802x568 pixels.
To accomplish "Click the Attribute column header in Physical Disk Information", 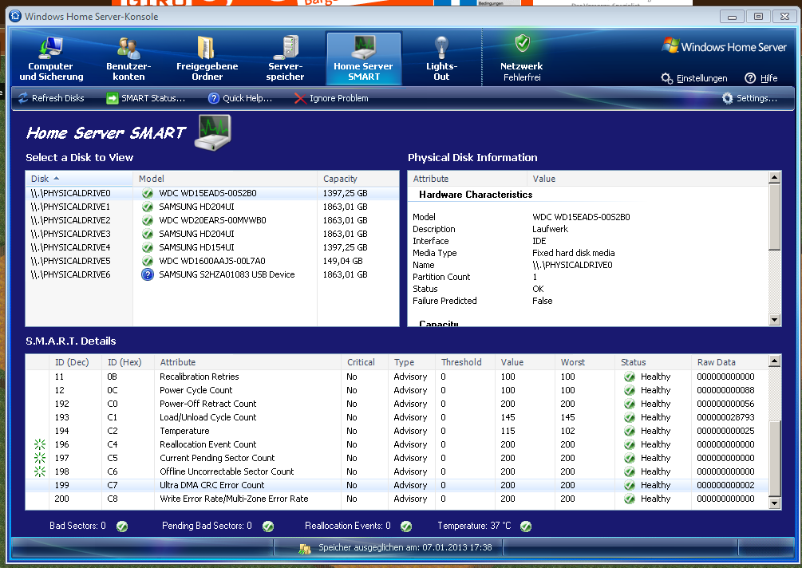I will click(468, 179).
